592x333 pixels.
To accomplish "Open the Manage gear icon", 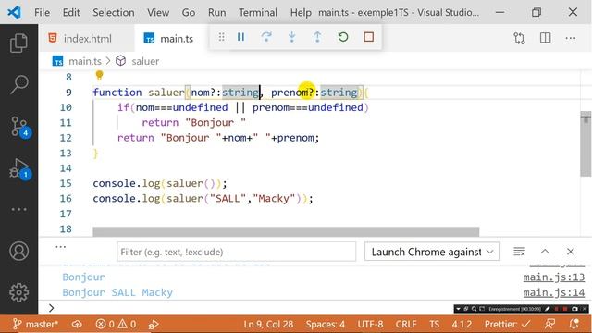I will click(x=18, y=292).
